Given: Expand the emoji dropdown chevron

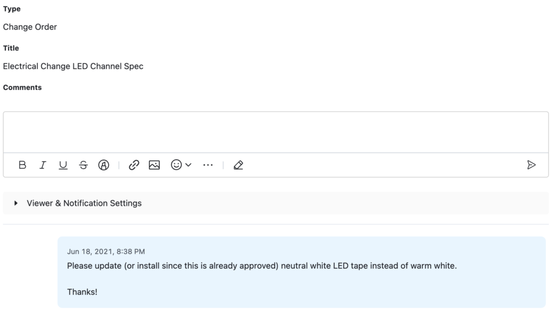Looking at the screenshot, I should (x=188, y=165).
